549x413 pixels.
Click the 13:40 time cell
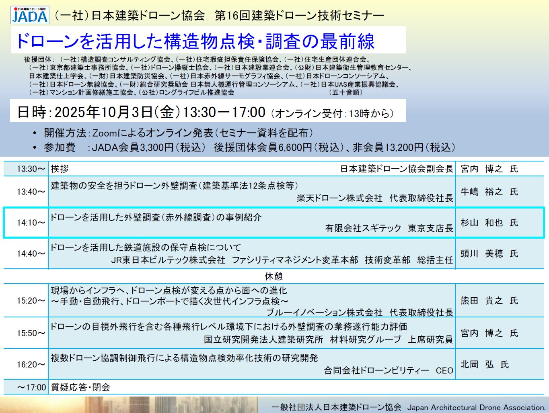coord(30,192)
